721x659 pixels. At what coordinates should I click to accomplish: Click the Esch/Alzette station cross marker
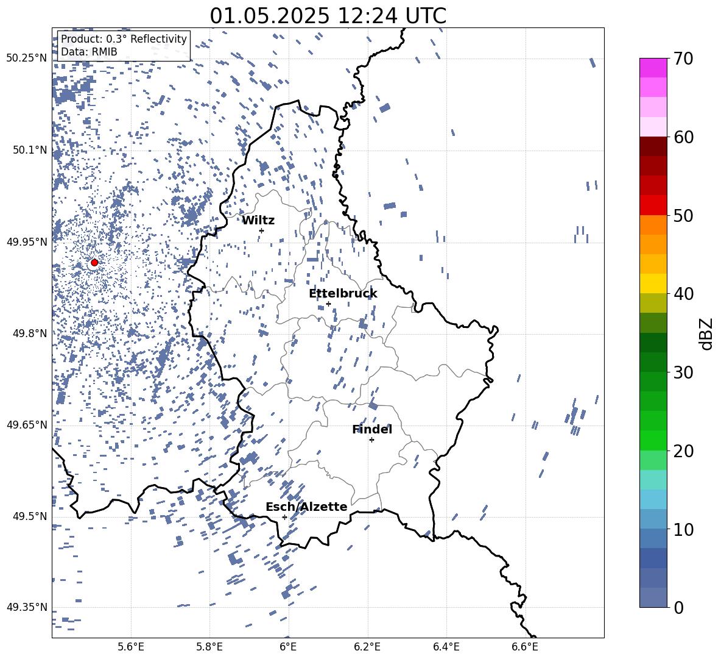[284, 517]
